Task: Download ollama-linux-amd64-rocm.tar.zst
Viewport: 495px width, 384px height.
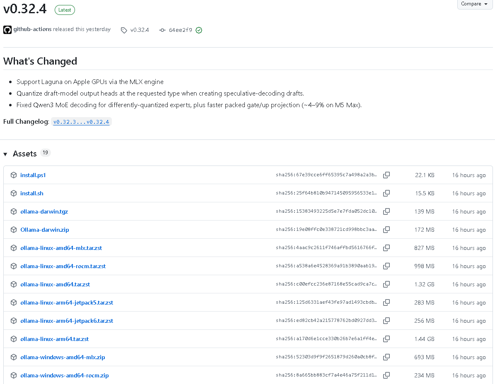Action: [63, 266]
